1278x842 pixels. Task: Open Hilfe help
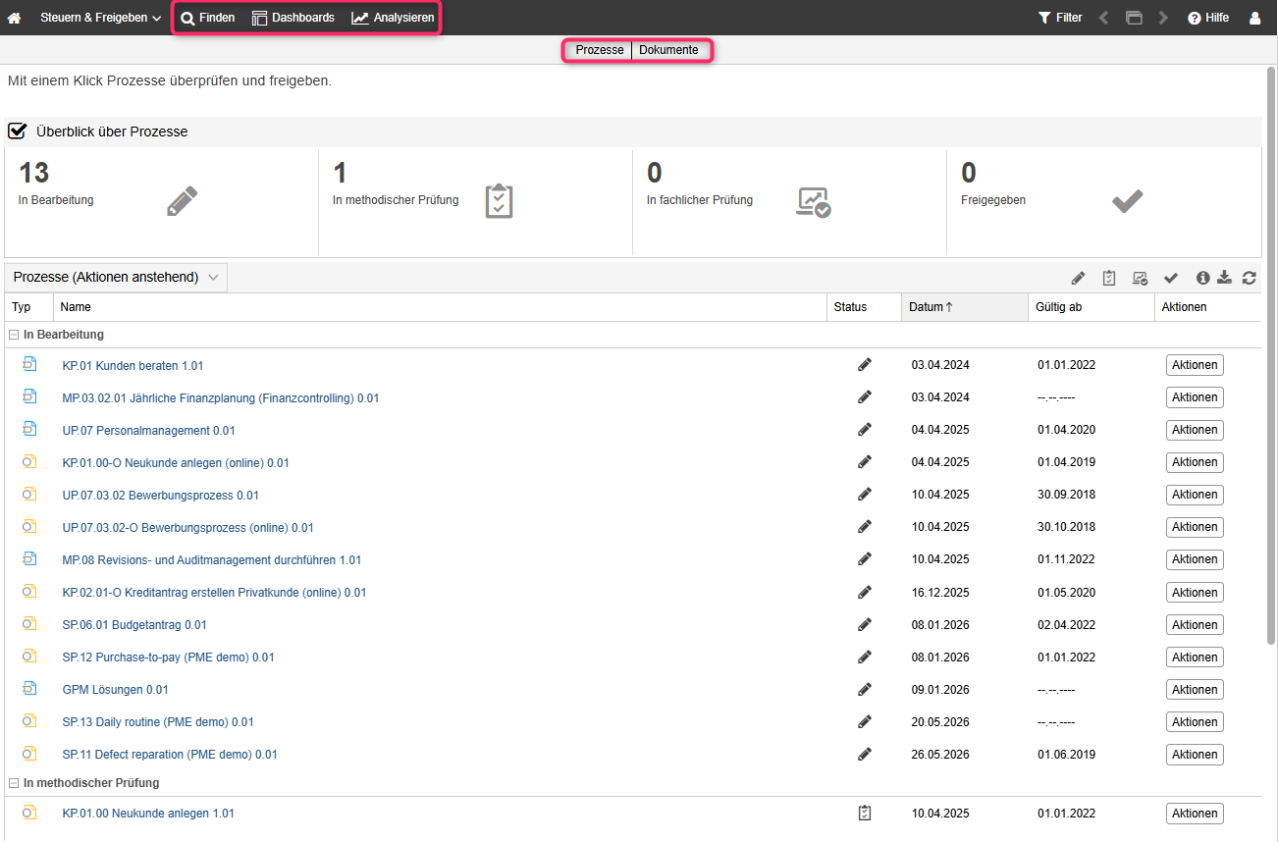tap(1207, 18)
